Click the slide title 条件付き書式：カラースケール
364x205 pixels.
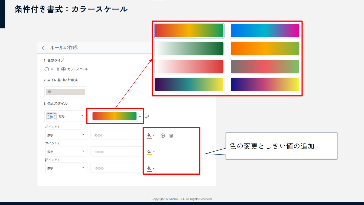(71, 9)
